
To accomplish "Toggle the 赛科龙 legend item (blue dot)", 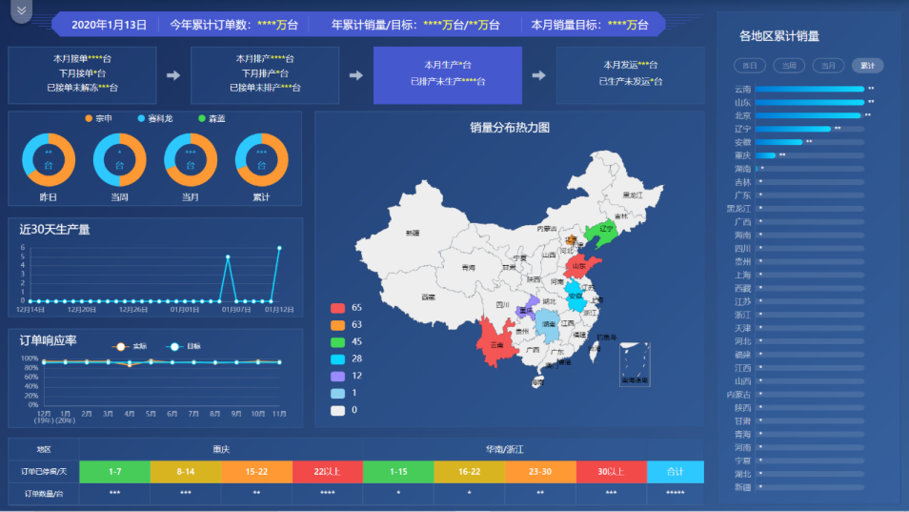I will click(x=155, y=119).
